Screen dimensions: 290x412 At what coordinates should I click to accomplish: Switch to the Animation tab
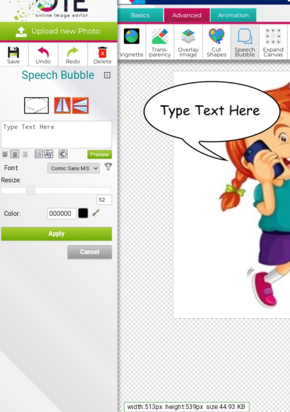click(x=233, y=15)
